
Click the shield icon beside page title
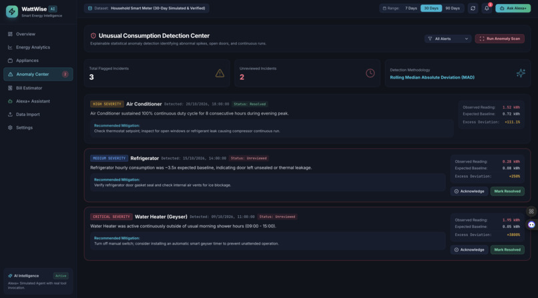[93, 35]
